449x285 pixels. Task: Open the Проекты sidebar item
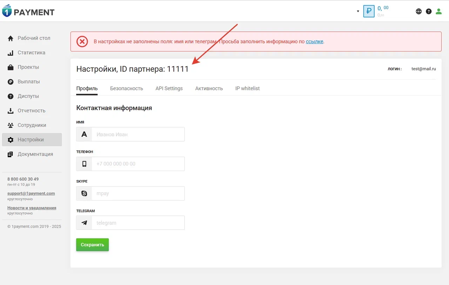[x=28, y=67]
